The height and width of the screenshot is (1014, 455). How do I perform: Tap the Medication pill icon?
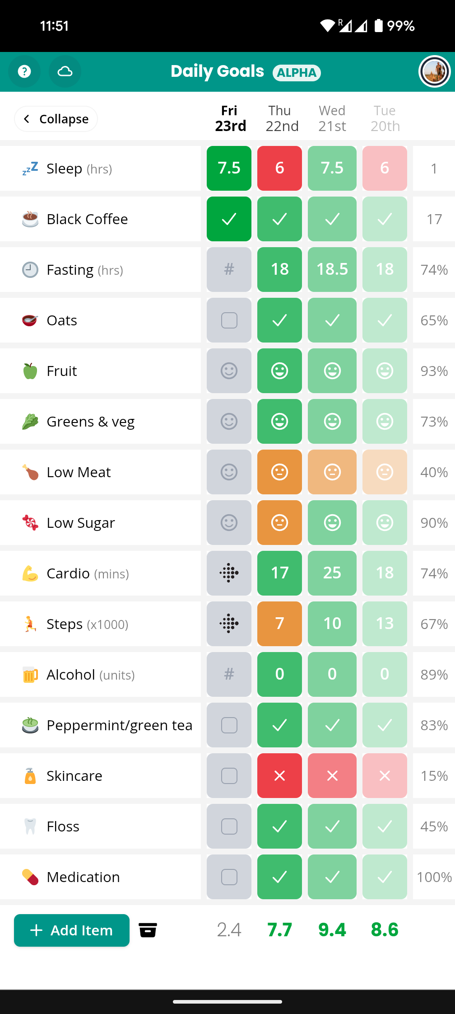[29, 877]
